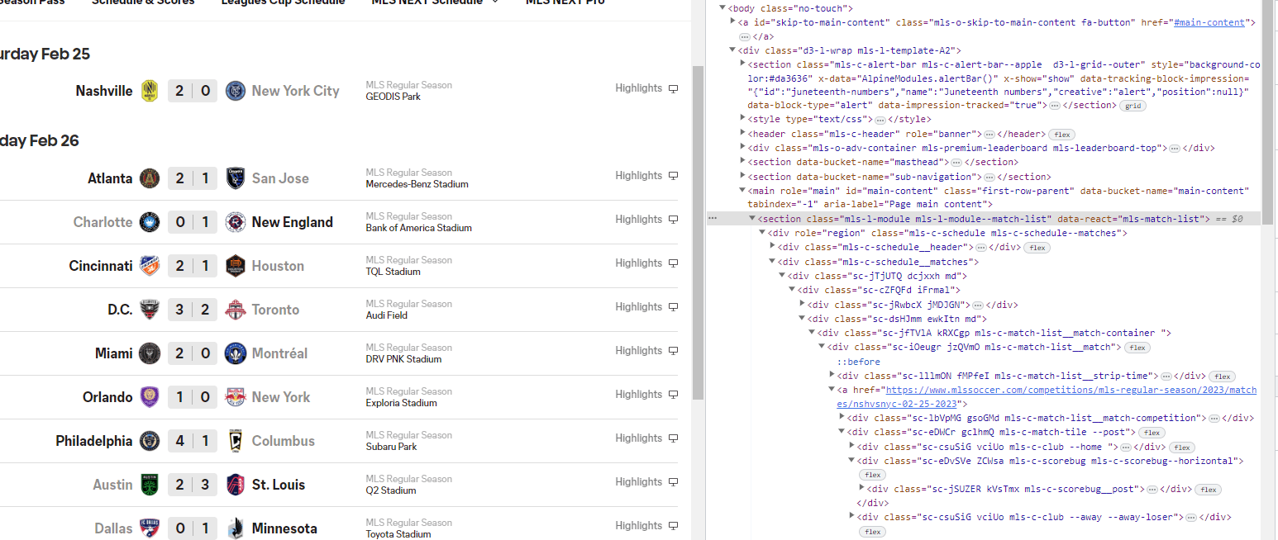Open the MLS NEXT Pro nav item

point(565,2)
